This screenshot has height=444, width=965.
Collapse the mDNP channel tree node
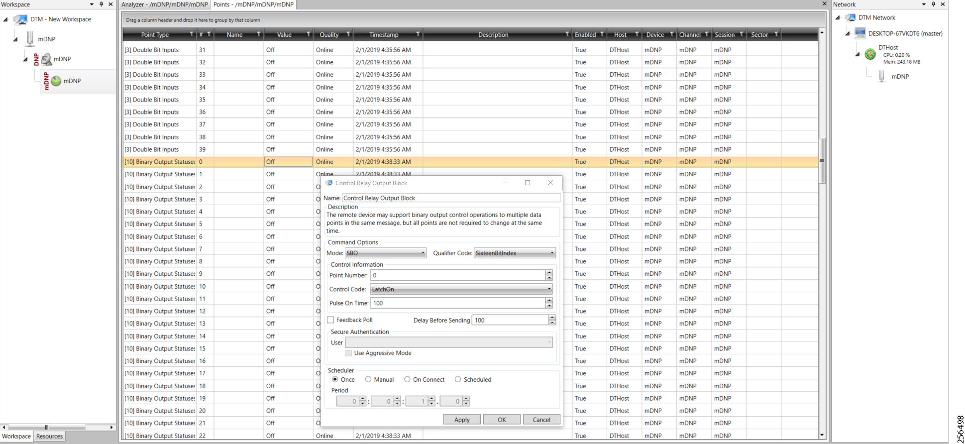pos(25,60)
